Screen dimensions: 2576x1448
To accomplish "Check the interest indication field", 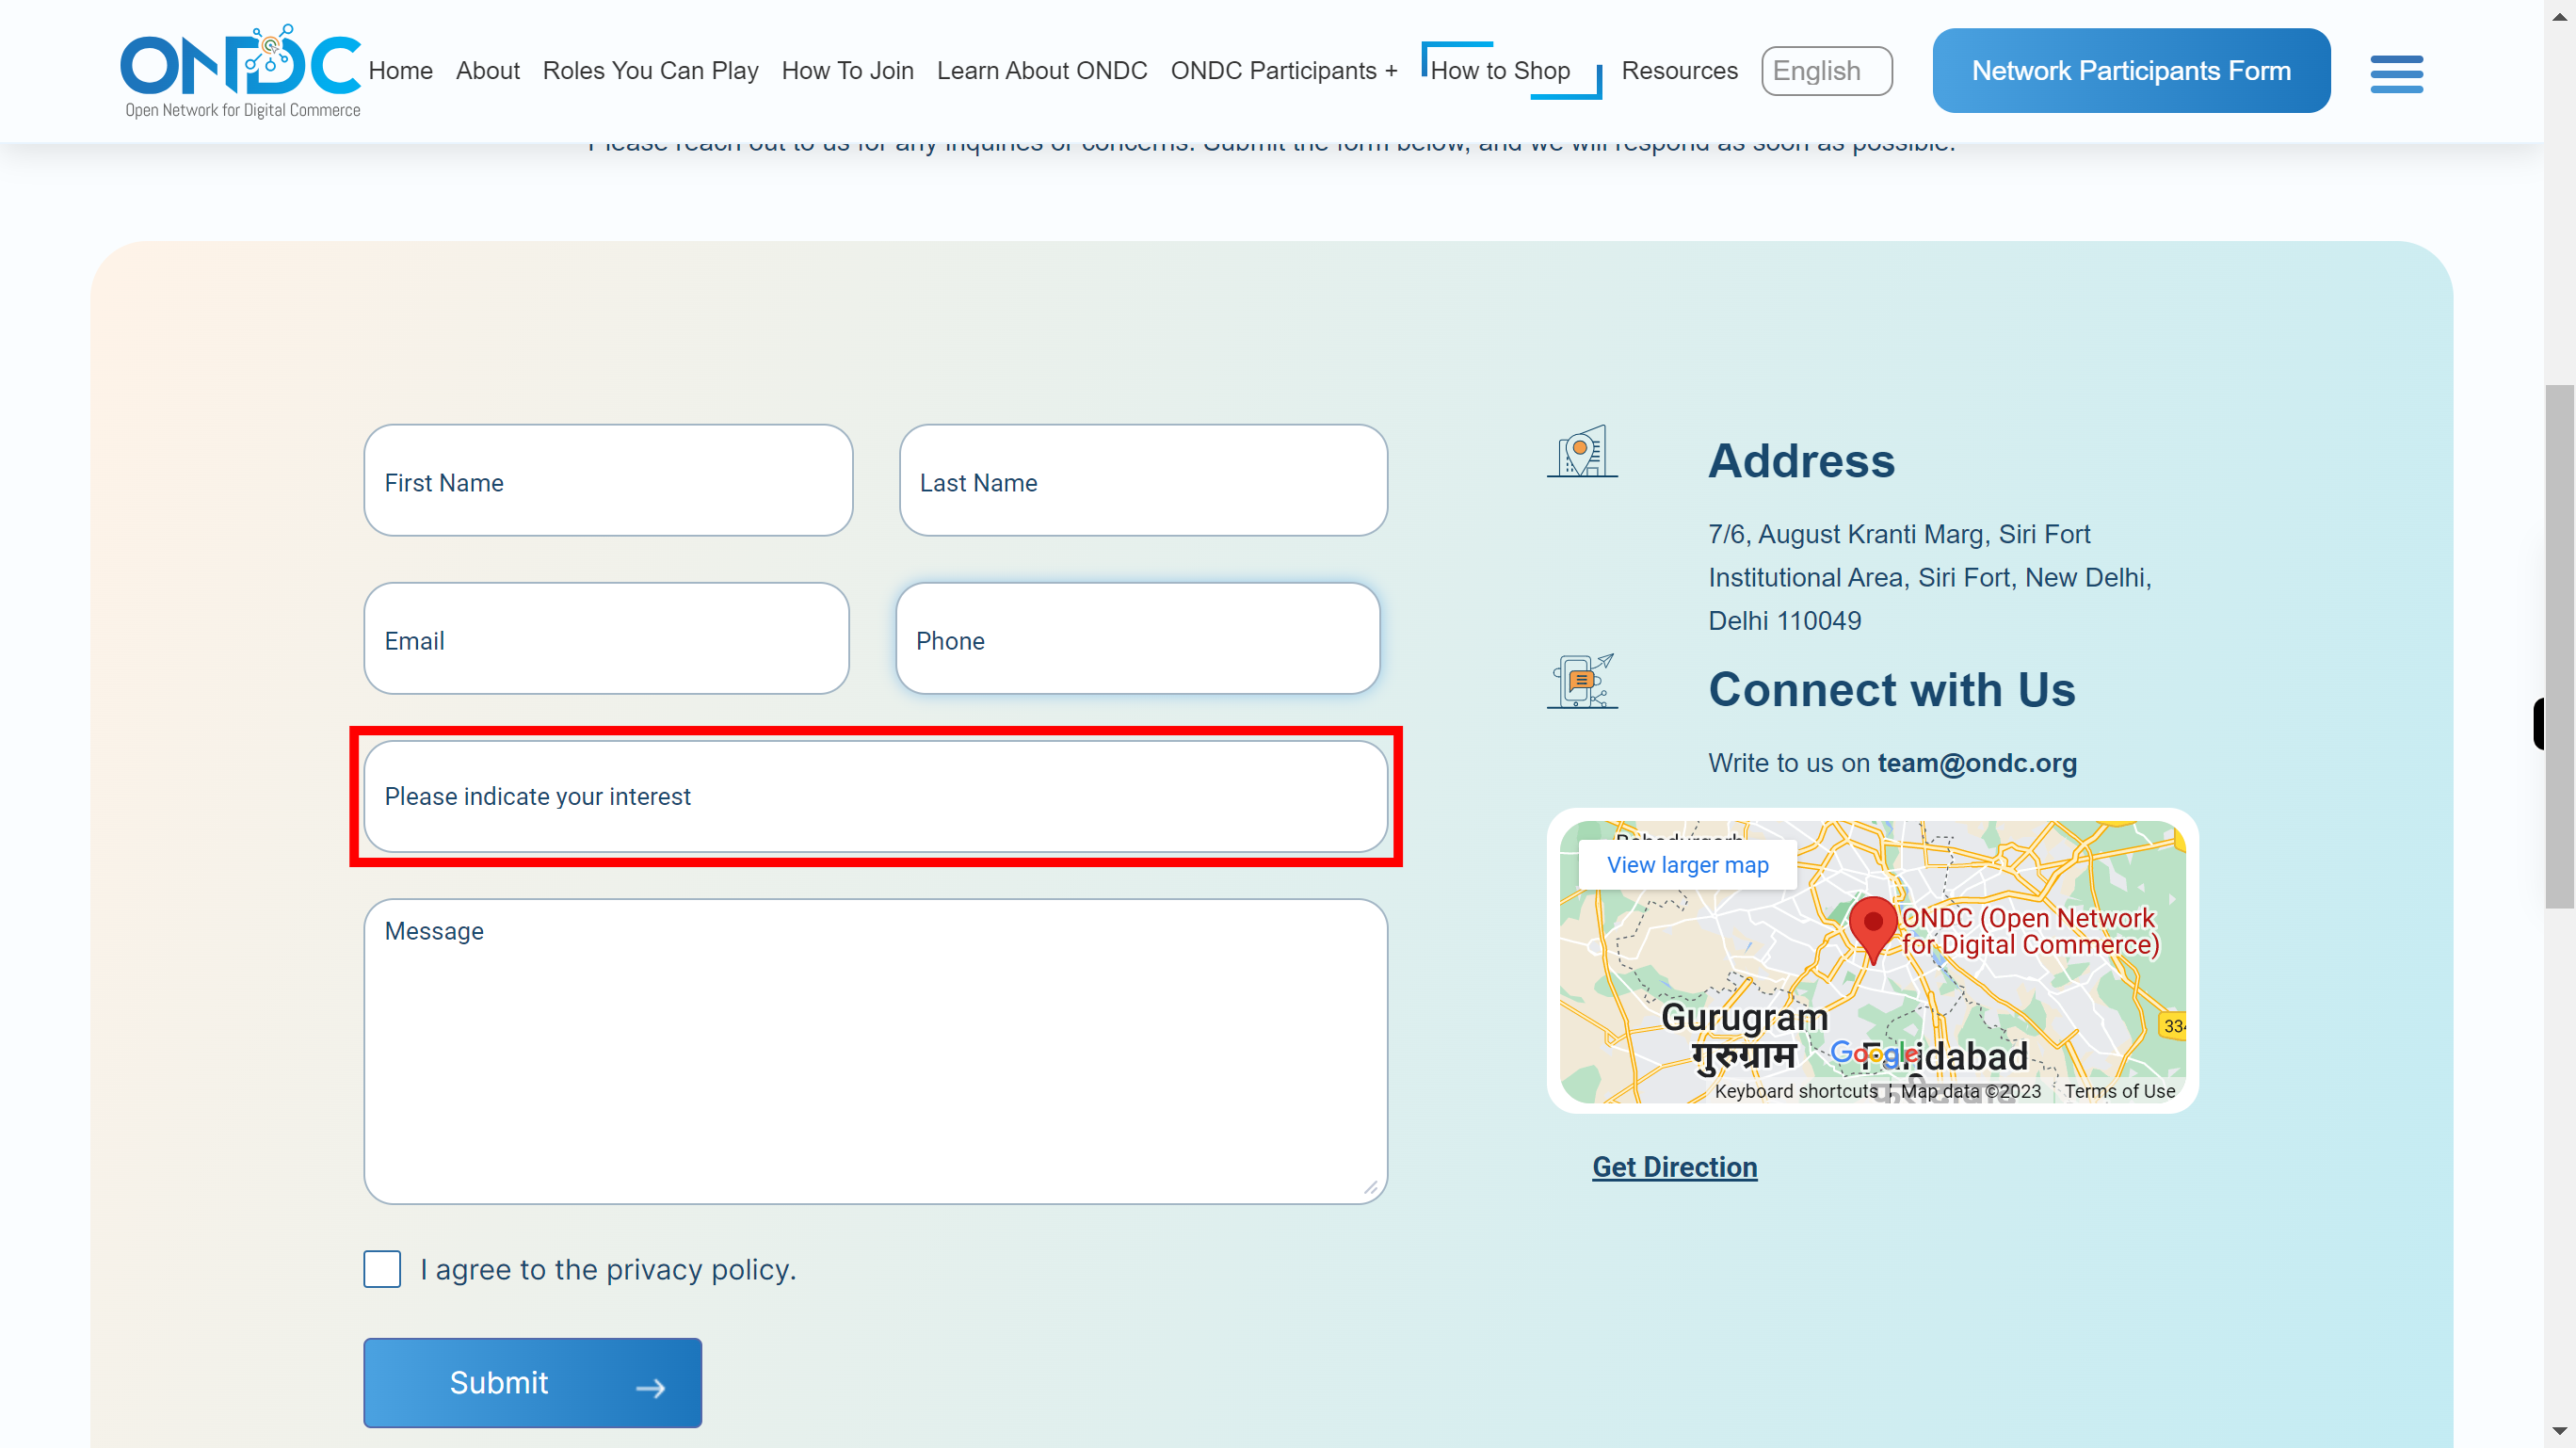I will pyautogui.click(x=874, y=795).
